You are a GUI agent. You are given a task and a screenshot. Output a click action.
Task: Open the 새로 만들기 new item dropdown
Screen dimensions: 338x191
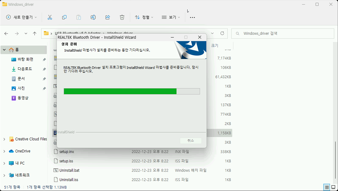click(x=21, y=17)
